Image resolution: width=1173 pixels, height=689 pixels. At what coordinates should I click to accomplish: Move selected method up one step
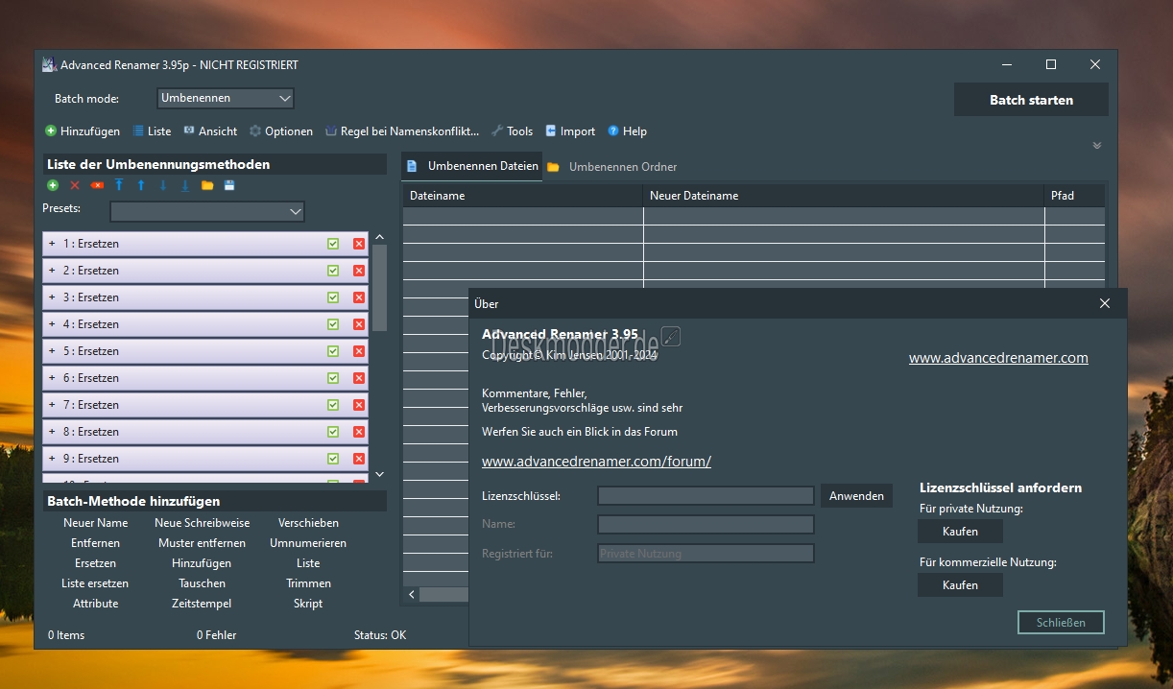(x=141, y=185)
